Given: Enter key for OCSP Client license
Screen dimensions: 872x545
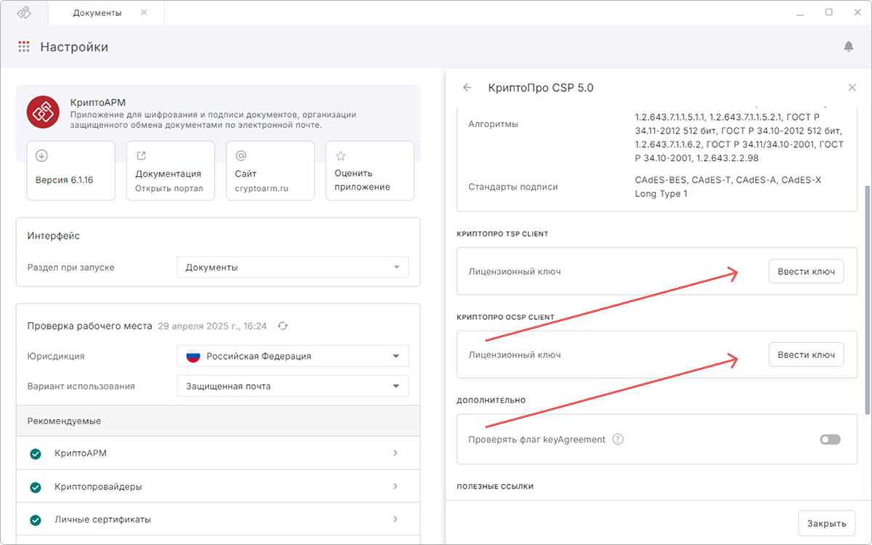Looking at the screenshot, I should (x=806, y=355).
